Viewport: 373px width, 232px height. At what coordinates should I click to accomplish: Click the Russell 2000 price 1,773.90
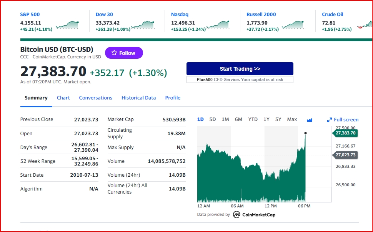pyautogui.click(x=257, y=23)
